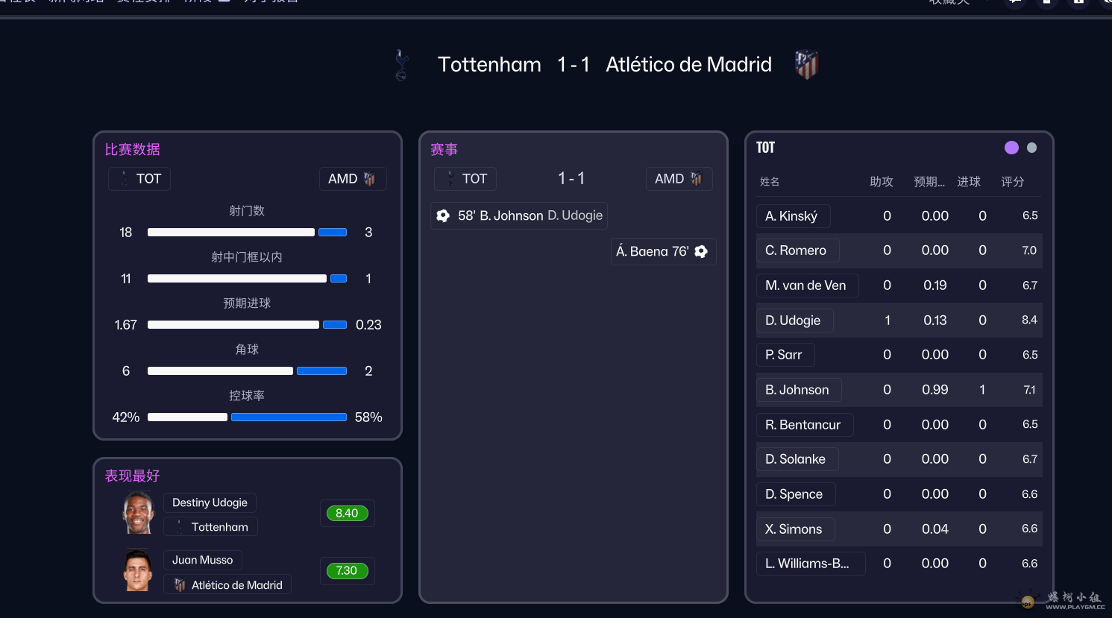Switch to the grey page dot in TOT panel

1031,148
